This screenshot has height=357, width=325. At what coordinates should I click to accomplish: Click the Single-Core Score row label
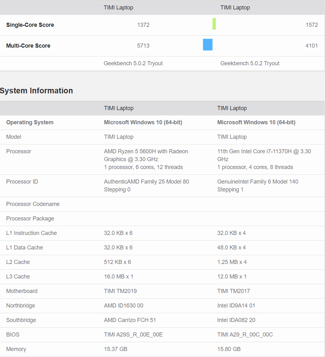point(30,25)
